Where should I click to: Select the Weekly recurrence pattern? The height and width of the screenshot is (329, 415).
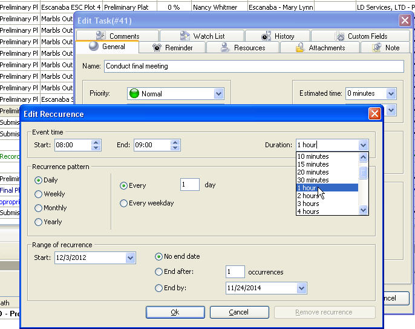pos(39,194)
